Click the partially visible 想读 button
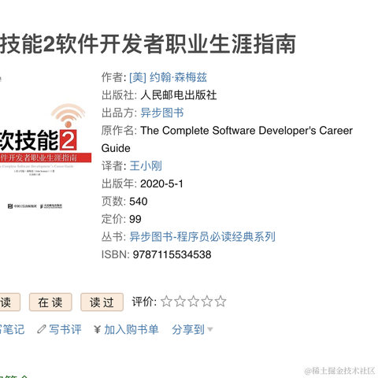The height and width of the screenshot is (378, 378). point(10,302)
